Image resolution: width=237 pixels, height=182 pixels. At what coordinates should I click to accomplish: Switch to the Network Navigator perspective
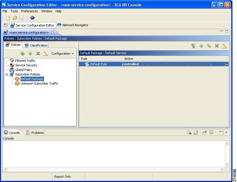click(73, 25)
